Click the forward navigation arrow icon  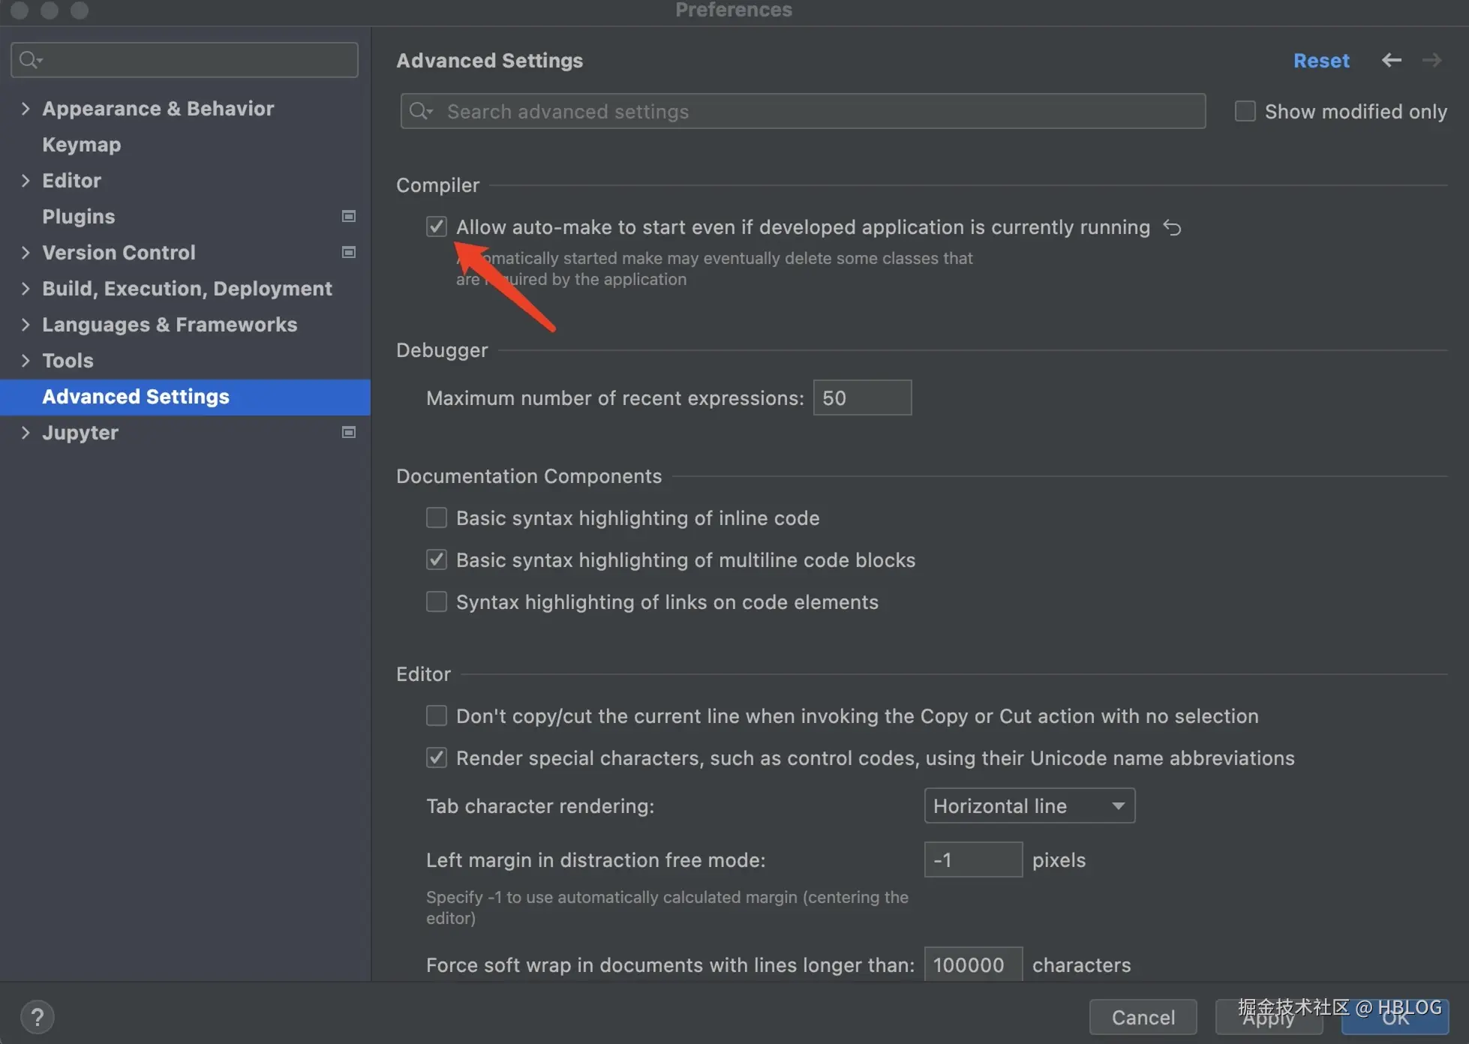[1431, 60]
